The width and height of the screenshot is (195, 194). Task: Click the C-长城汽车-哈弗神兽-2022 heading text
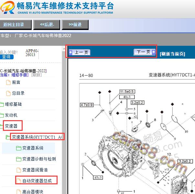23,71
